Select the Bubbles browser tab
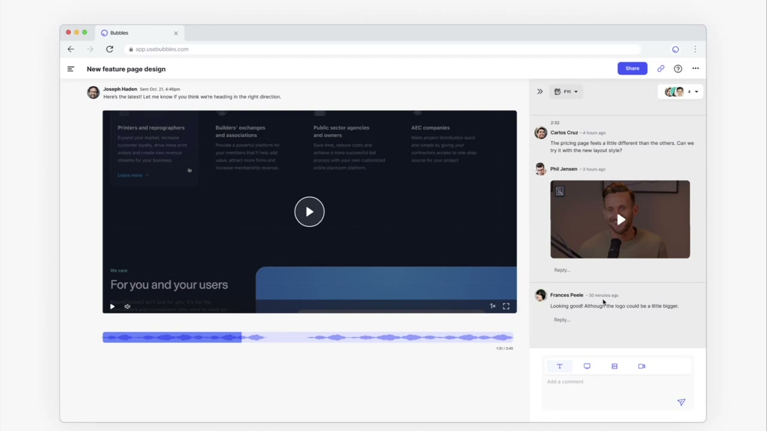 click(139, 33)
